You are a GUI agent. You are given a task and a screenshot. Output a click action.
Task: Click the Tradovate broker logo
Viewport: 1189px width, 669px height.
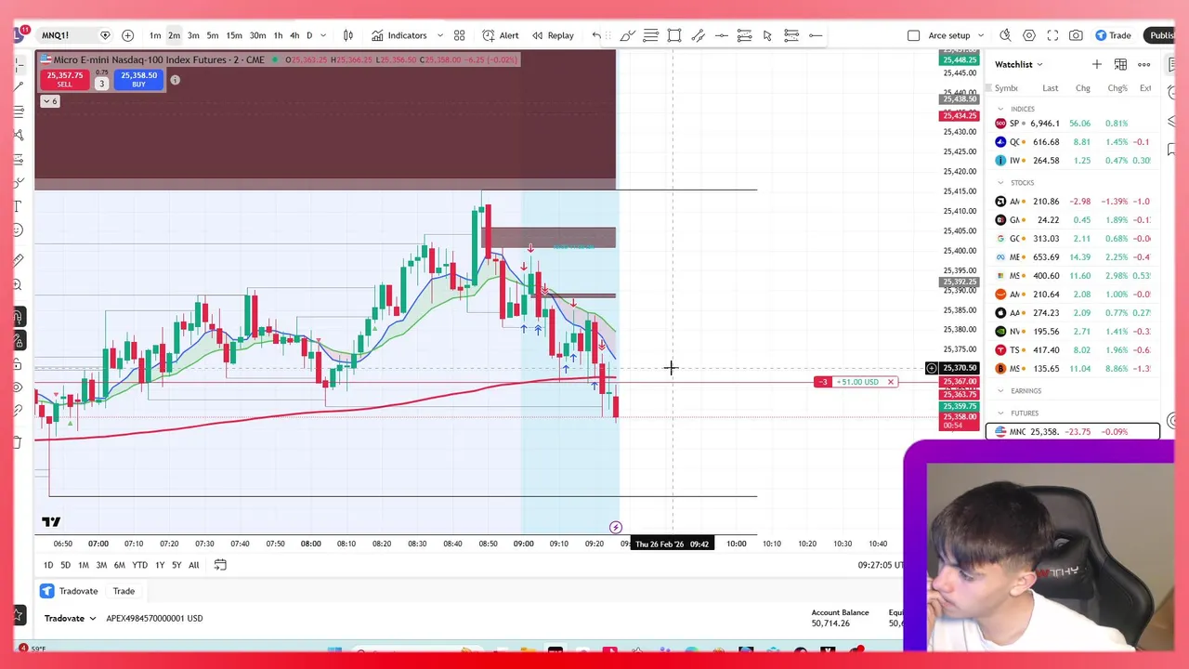click(x=47, y=591)
